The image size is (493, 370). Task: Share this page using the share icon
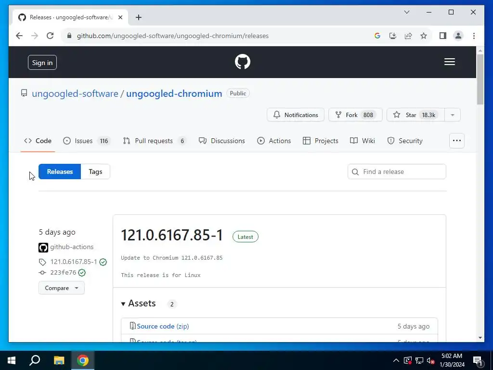[408, 36]
